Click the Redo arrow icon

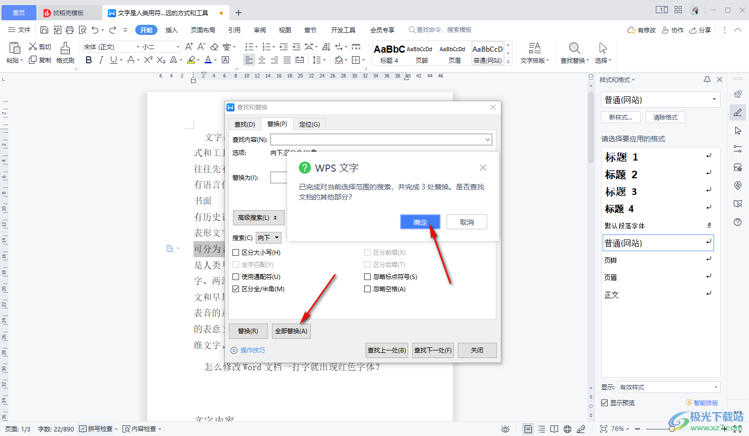tap(112, 30)
